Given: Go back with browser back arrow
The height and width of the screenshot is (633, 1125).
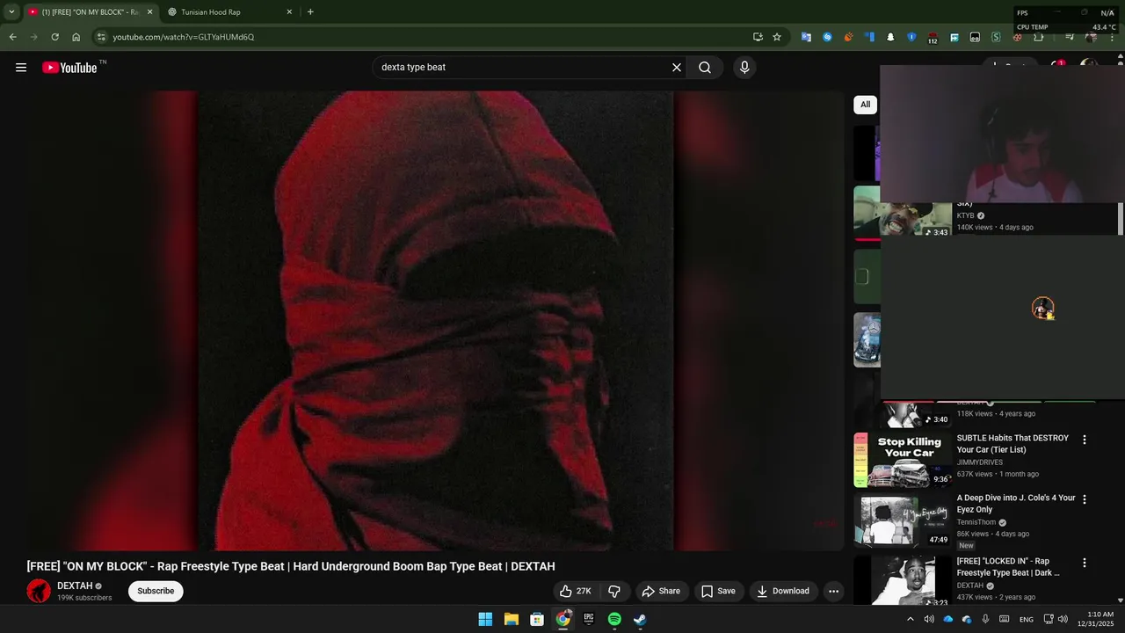Looking at the screenshot, I should click(12, 37).
